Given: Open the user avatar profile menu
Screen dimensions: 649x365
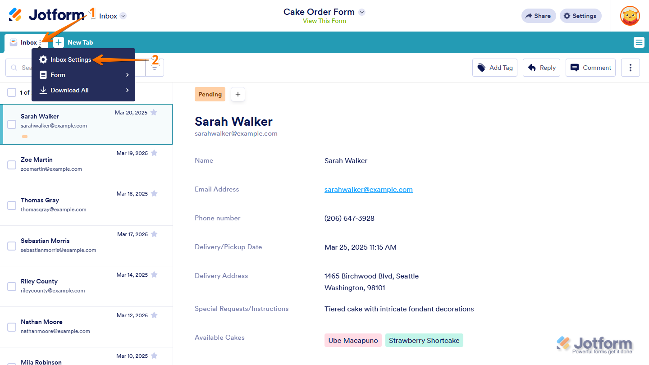Looking at the screenshot, I should tap(630, 16).
